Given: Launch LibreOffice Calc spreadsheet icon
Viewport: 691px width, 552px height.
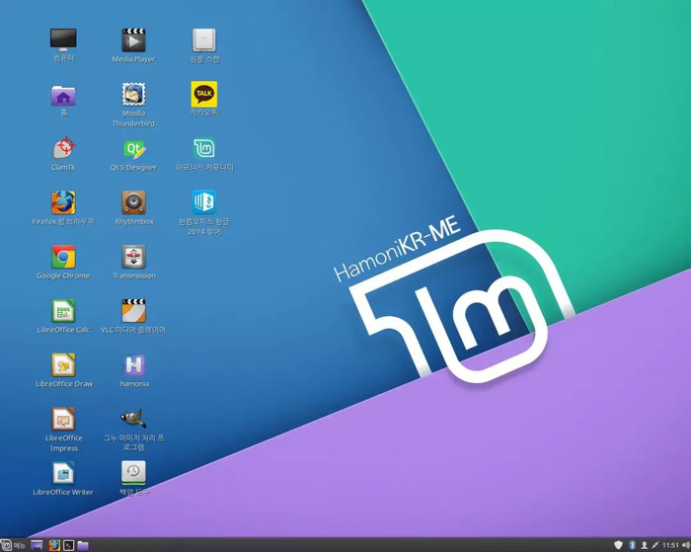Looking at the screenshot, I should tap(63, 311).
